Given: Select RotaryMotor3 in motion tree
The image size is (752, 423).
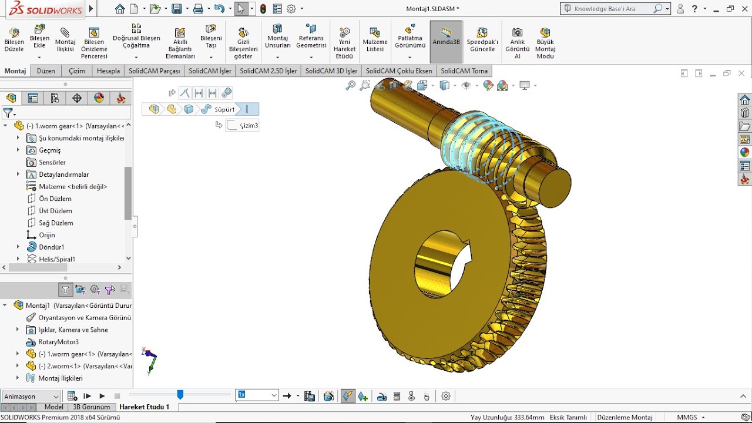Looking at the screenshot, I should [59, 342].
